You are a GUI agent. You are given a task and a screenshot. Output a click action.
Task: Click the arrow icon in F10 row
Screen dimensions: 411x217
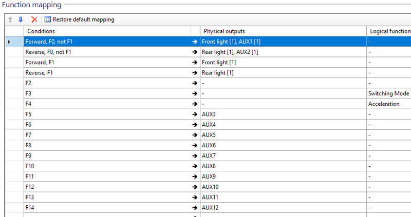pos(195,166)
